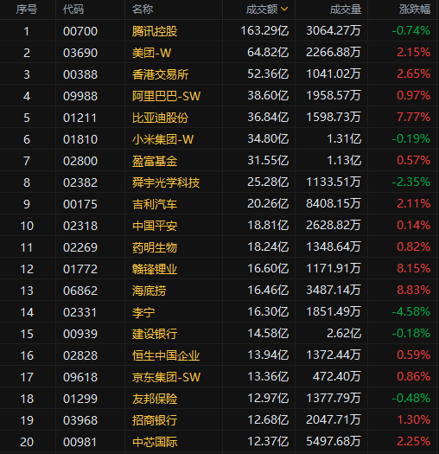Click change value 8.15%
Screen dimensions: 439x454
coord(414,268)
